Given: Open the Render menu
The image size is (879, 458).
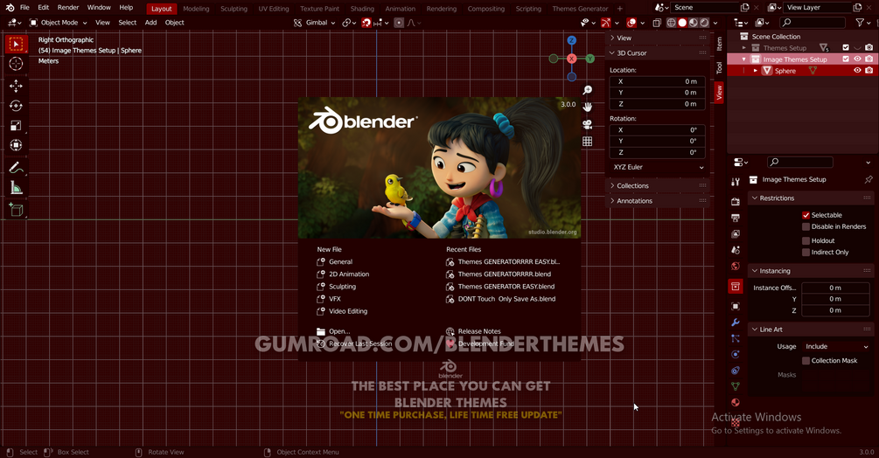Looking at the screenshot, I should pos(68,8).
